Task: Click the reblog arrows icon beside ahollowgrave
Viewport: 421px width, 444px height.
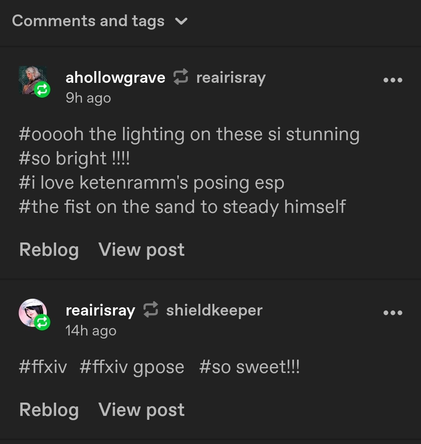Action: pos(180,77)
